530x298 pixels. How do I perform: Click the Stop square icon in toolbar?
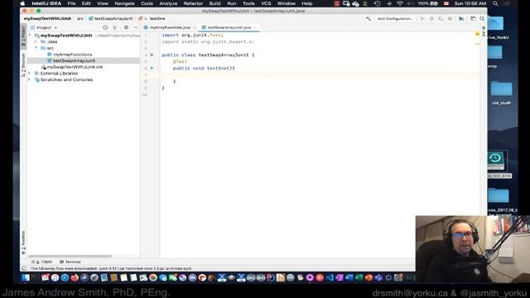coord(450,18)
